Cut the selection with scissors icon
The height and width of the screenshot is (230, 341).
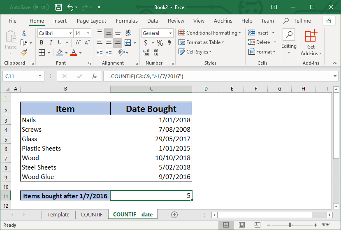pos(24,33)
